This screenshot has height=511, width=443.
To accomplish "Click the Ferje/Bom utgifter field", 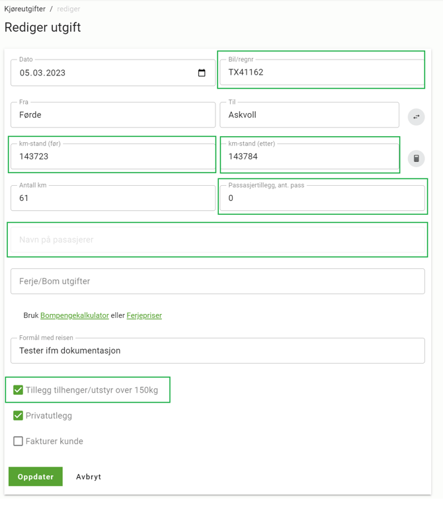I will [x=218, y=281].
